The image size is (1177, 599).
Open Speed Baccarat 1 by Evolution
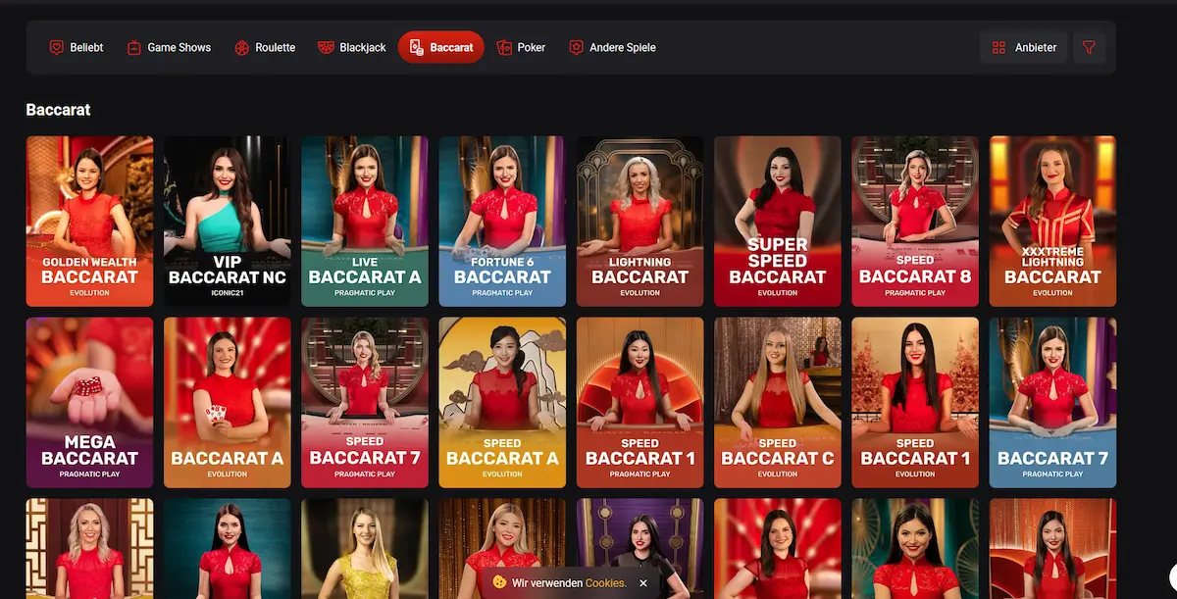(915, 402)
